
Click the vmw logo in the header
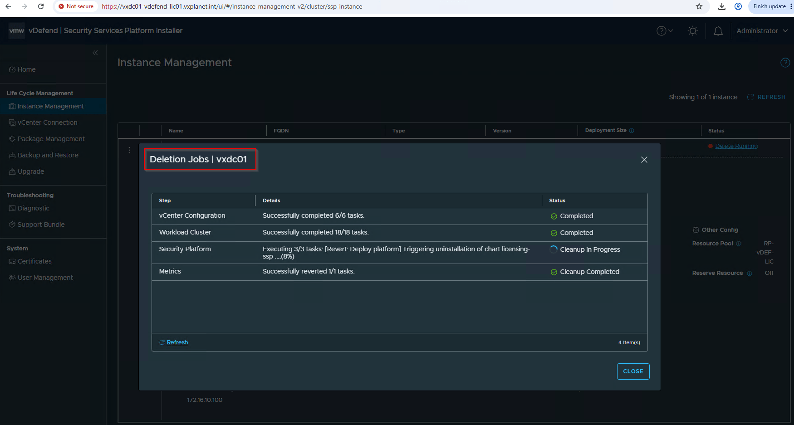pyautogui.click(x=17, y=30)
